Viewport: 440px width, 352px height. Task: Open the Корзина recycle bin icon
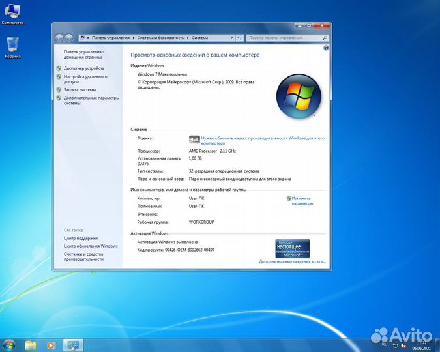coord(12,47)
